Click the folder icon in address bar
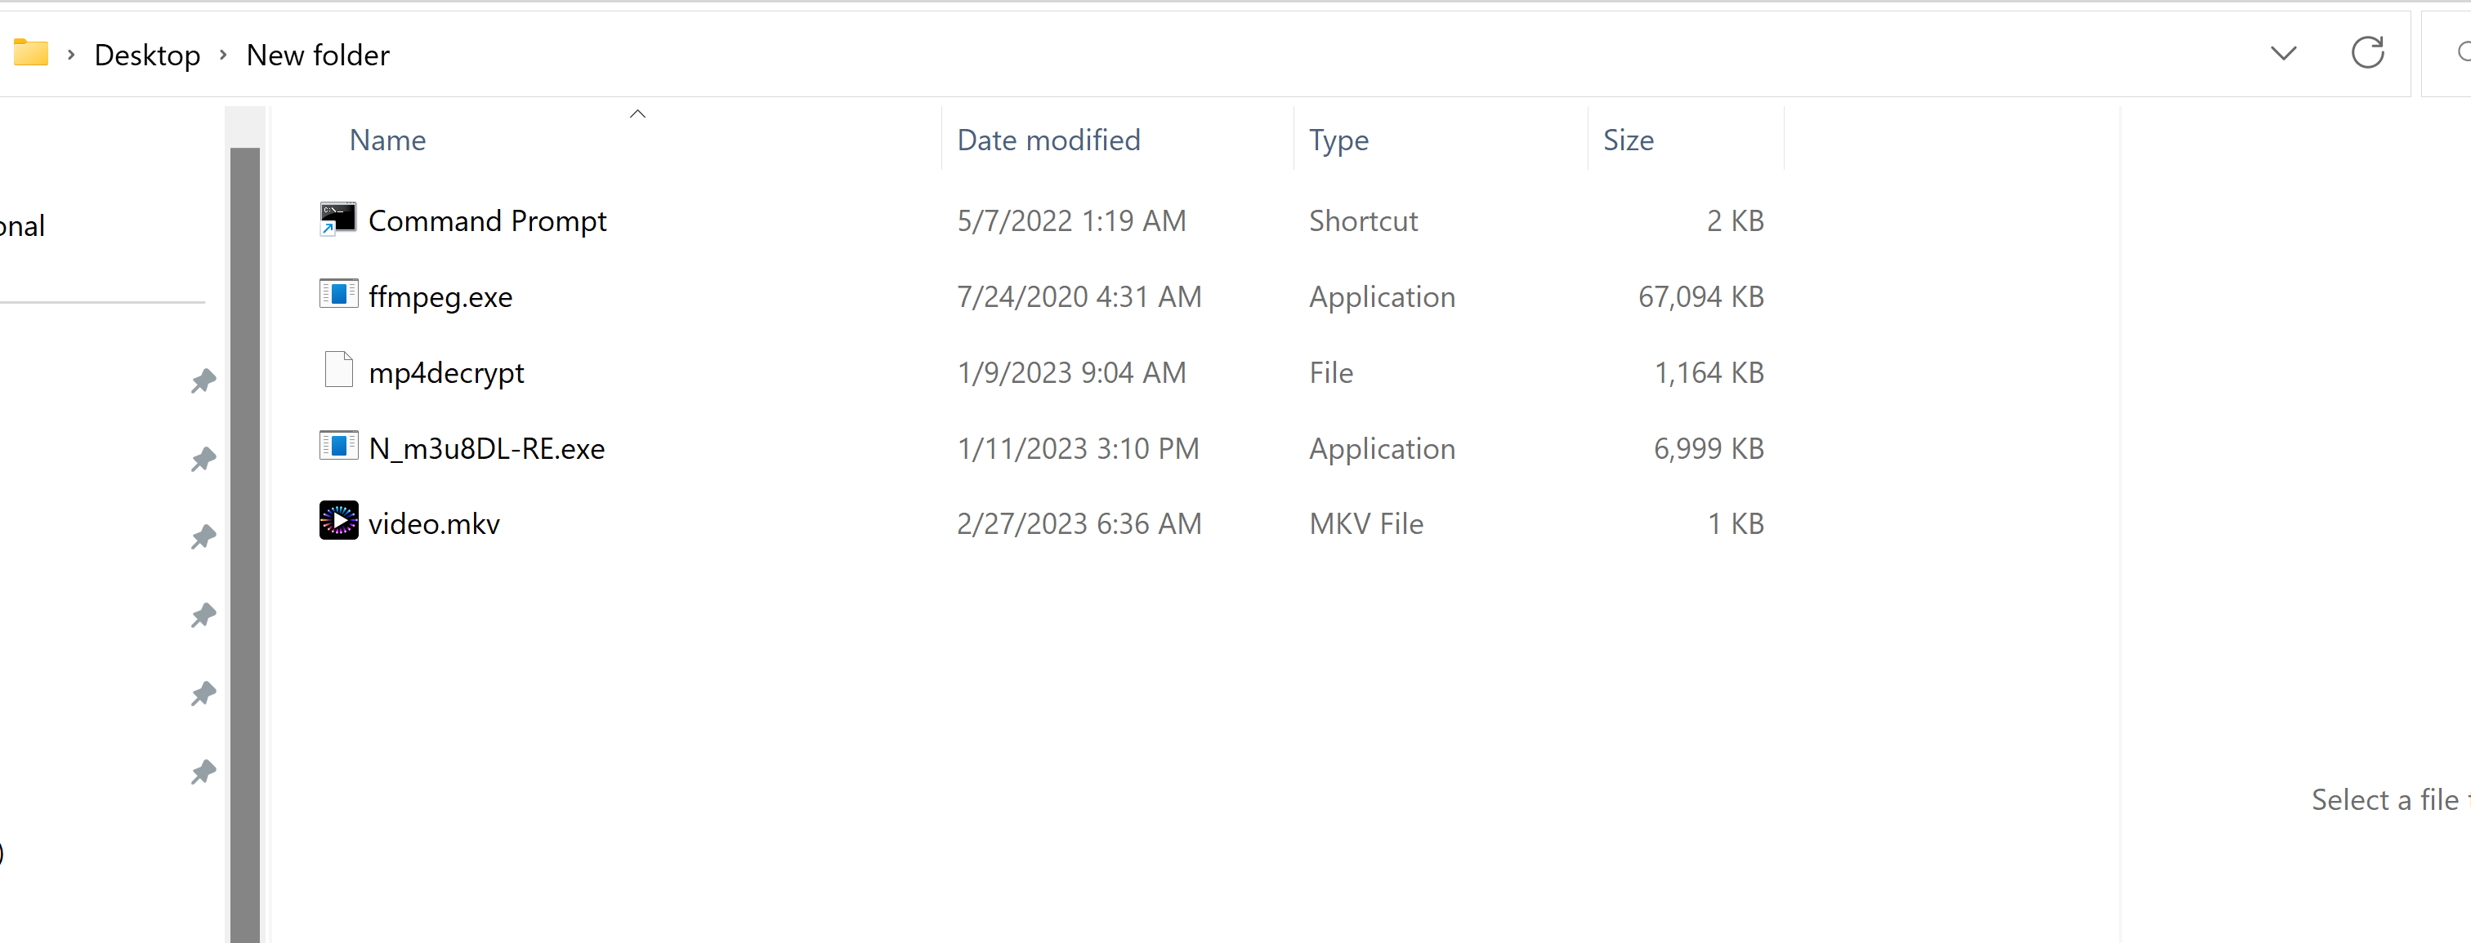The image size is (2471, 943). [31, 53]
